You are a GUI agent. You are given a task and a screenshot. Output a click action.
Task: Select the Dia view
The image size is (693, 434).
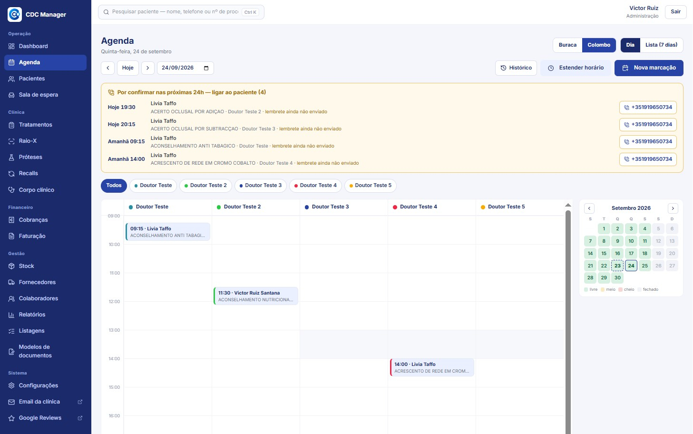(630, 45)
